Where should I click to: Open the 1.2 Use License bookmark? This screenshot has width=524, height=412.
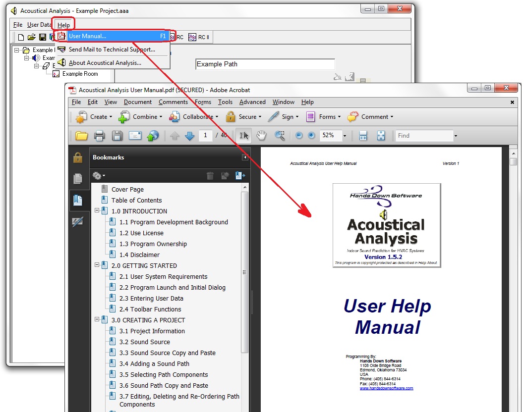tap(141, 233)
